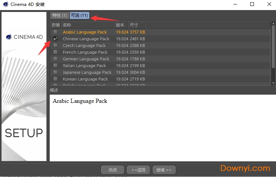Check the German Language Pack box

click(x=56, y=59)
